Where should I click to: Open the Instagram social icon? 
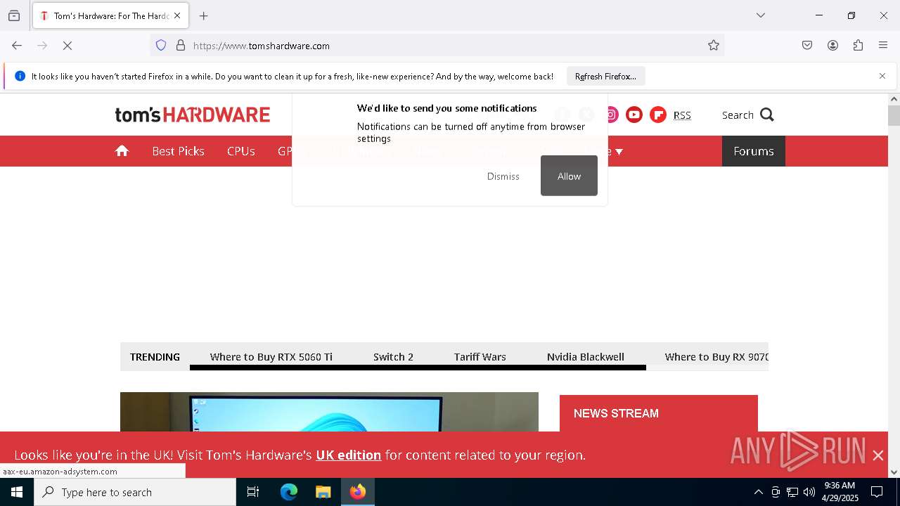click(x=611, y=115)
